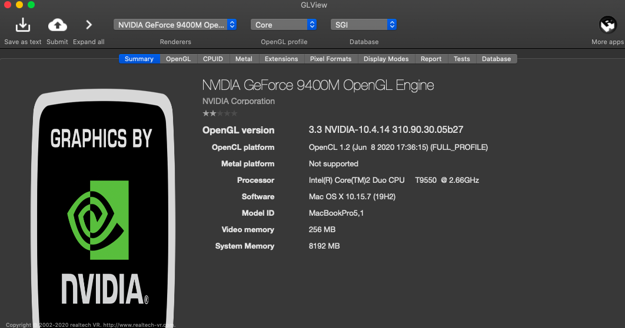625x328 pixels.
Task: Open the Renderers dropdown showing NVIDIA GeForce 9400M
Action: 175,25
